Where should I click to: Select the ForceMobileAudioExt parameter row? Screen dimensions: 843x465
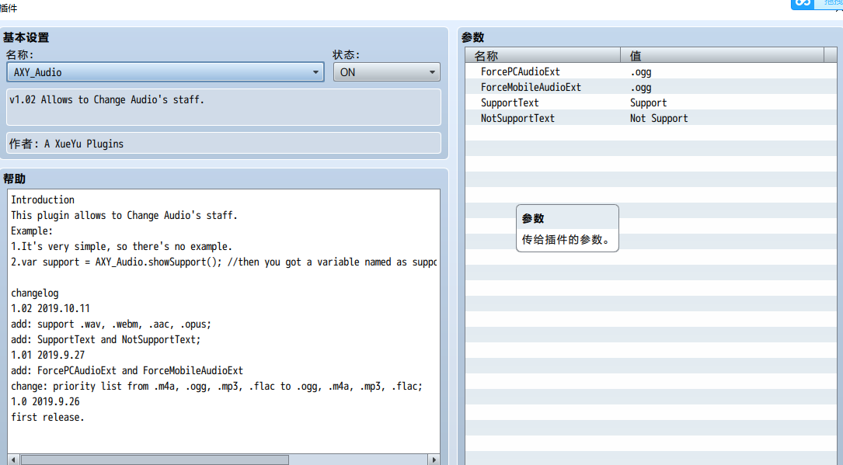(x=650, y=87)
